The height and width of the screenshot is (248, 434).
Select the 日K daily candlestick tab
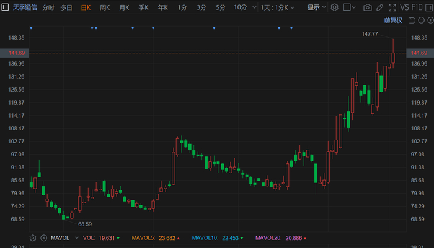[x=86, y=7]
